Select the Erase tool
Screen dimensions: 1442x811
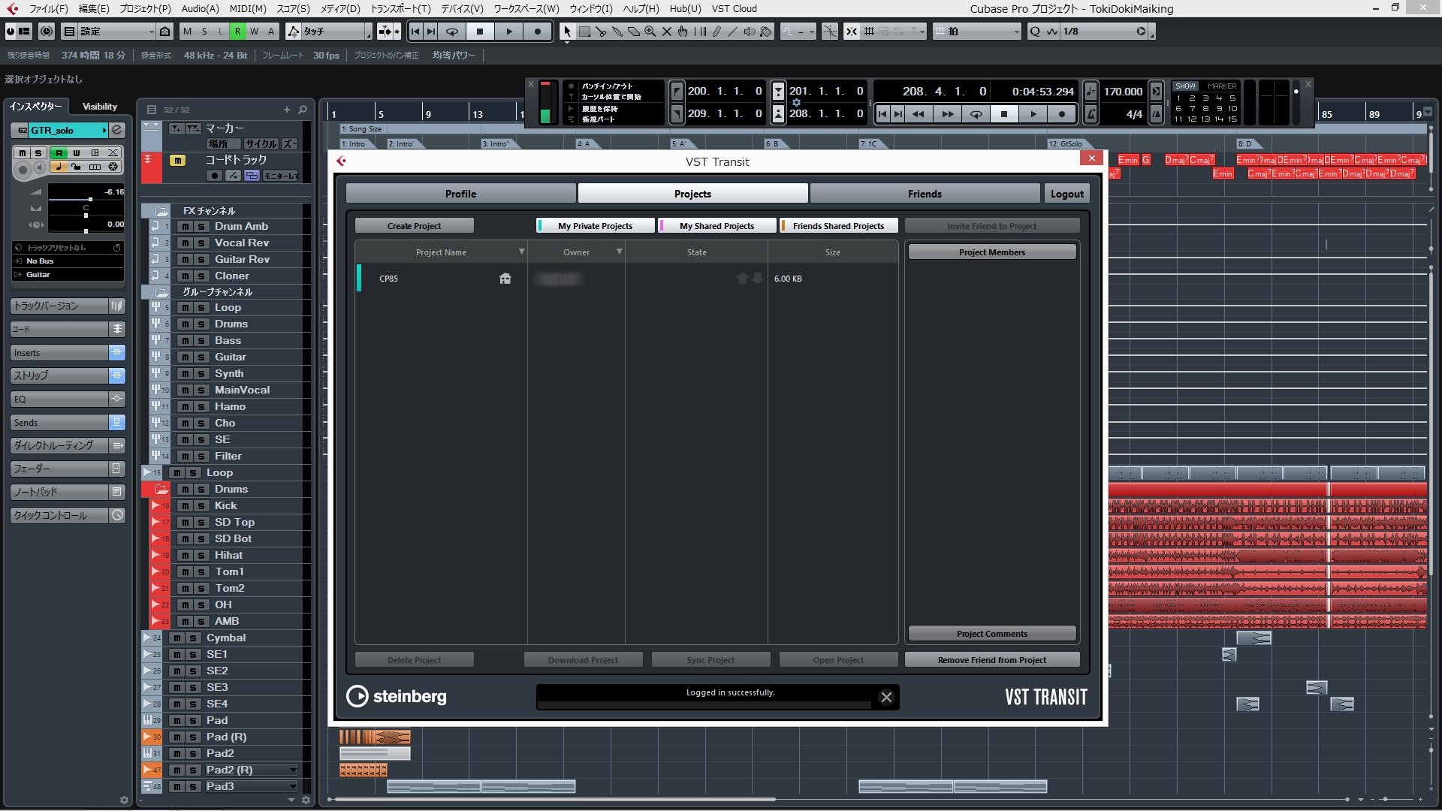(634, 32)
